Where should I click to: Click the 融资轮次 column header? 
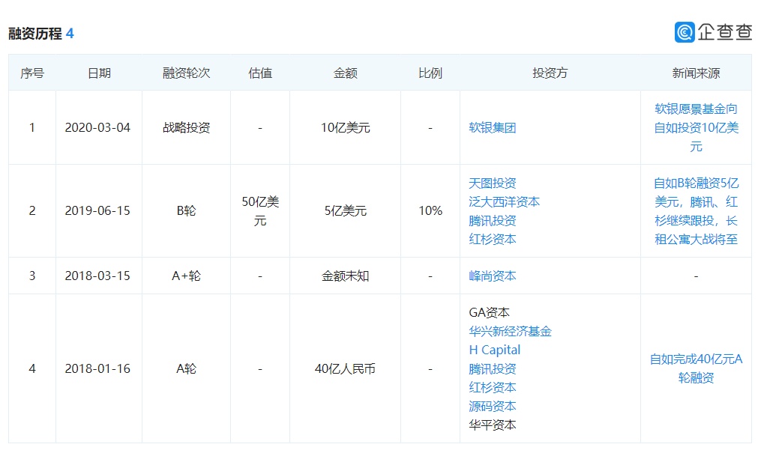point(187,73)
